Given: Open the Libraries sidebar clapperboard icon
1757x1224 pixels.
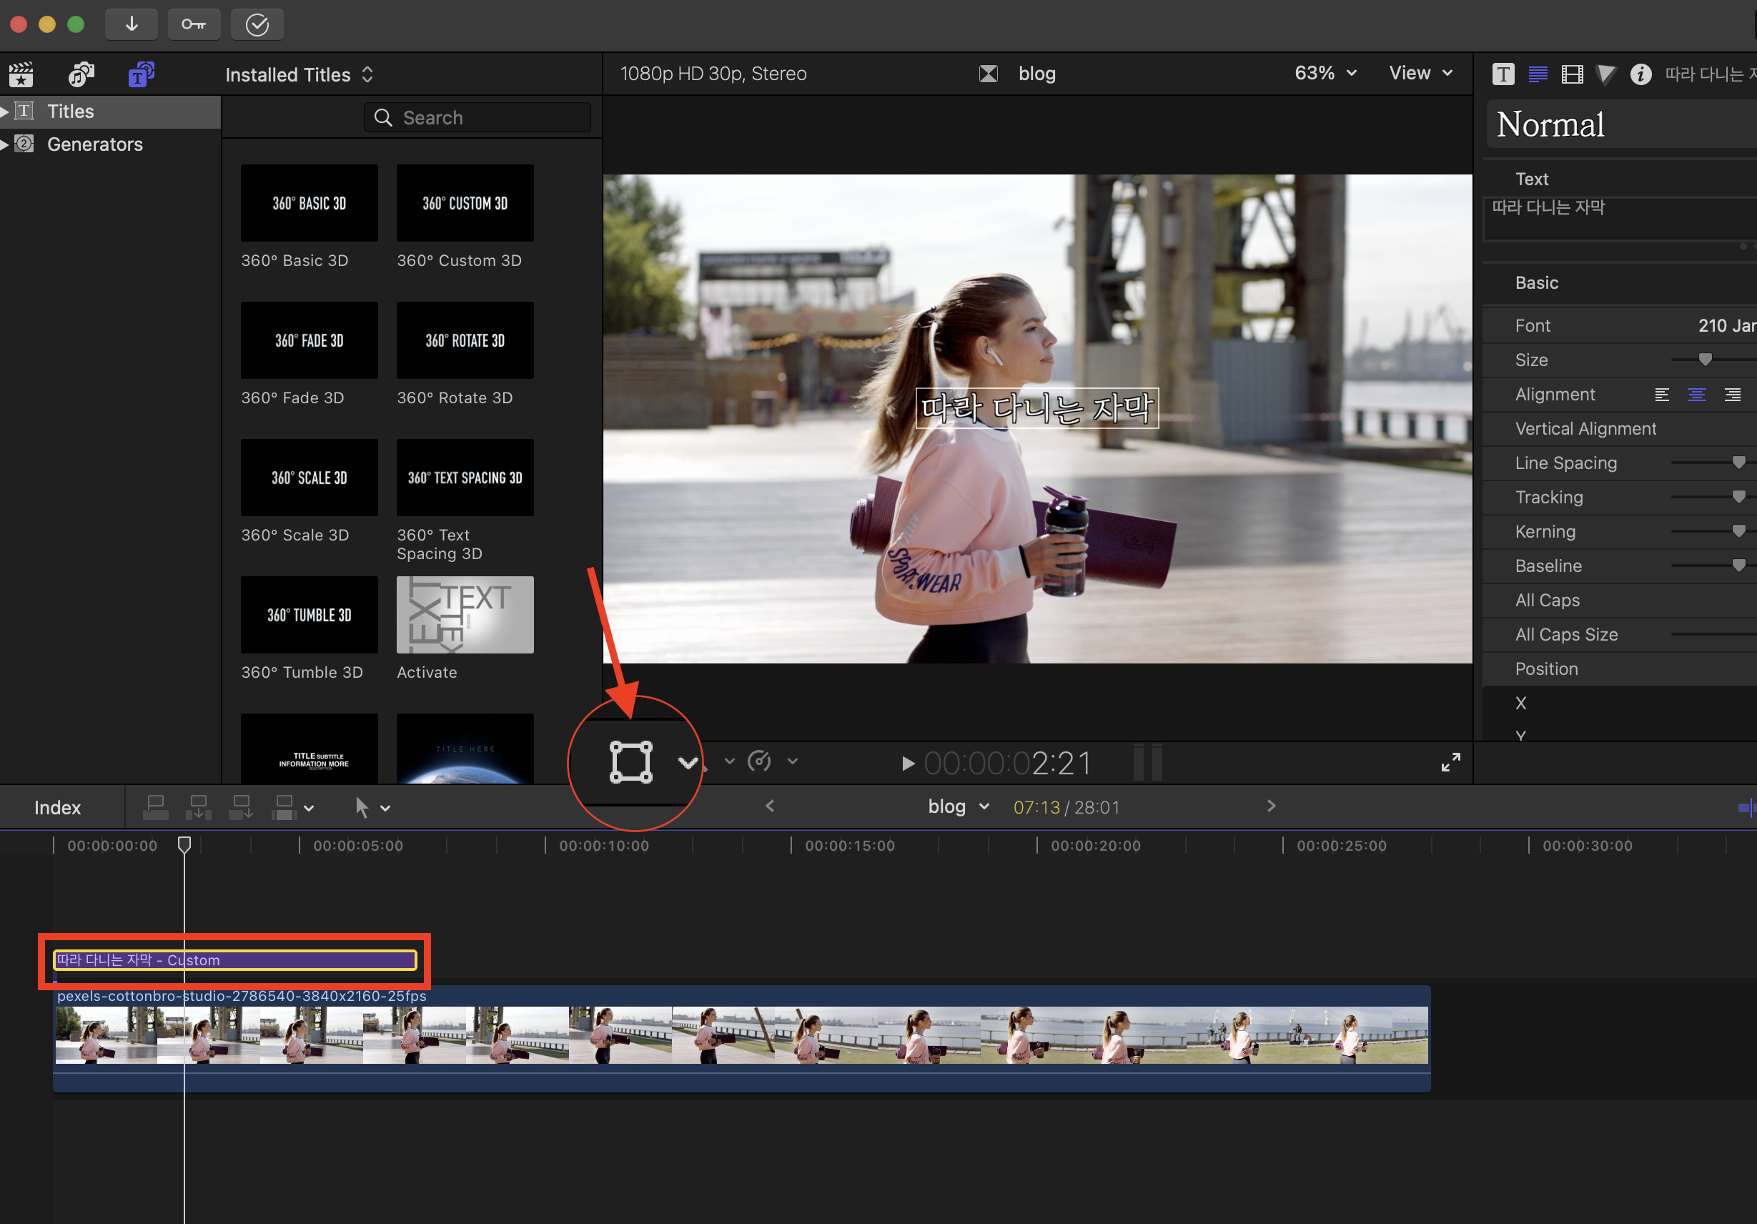Looking at the screenshot, I should (21, 74).
